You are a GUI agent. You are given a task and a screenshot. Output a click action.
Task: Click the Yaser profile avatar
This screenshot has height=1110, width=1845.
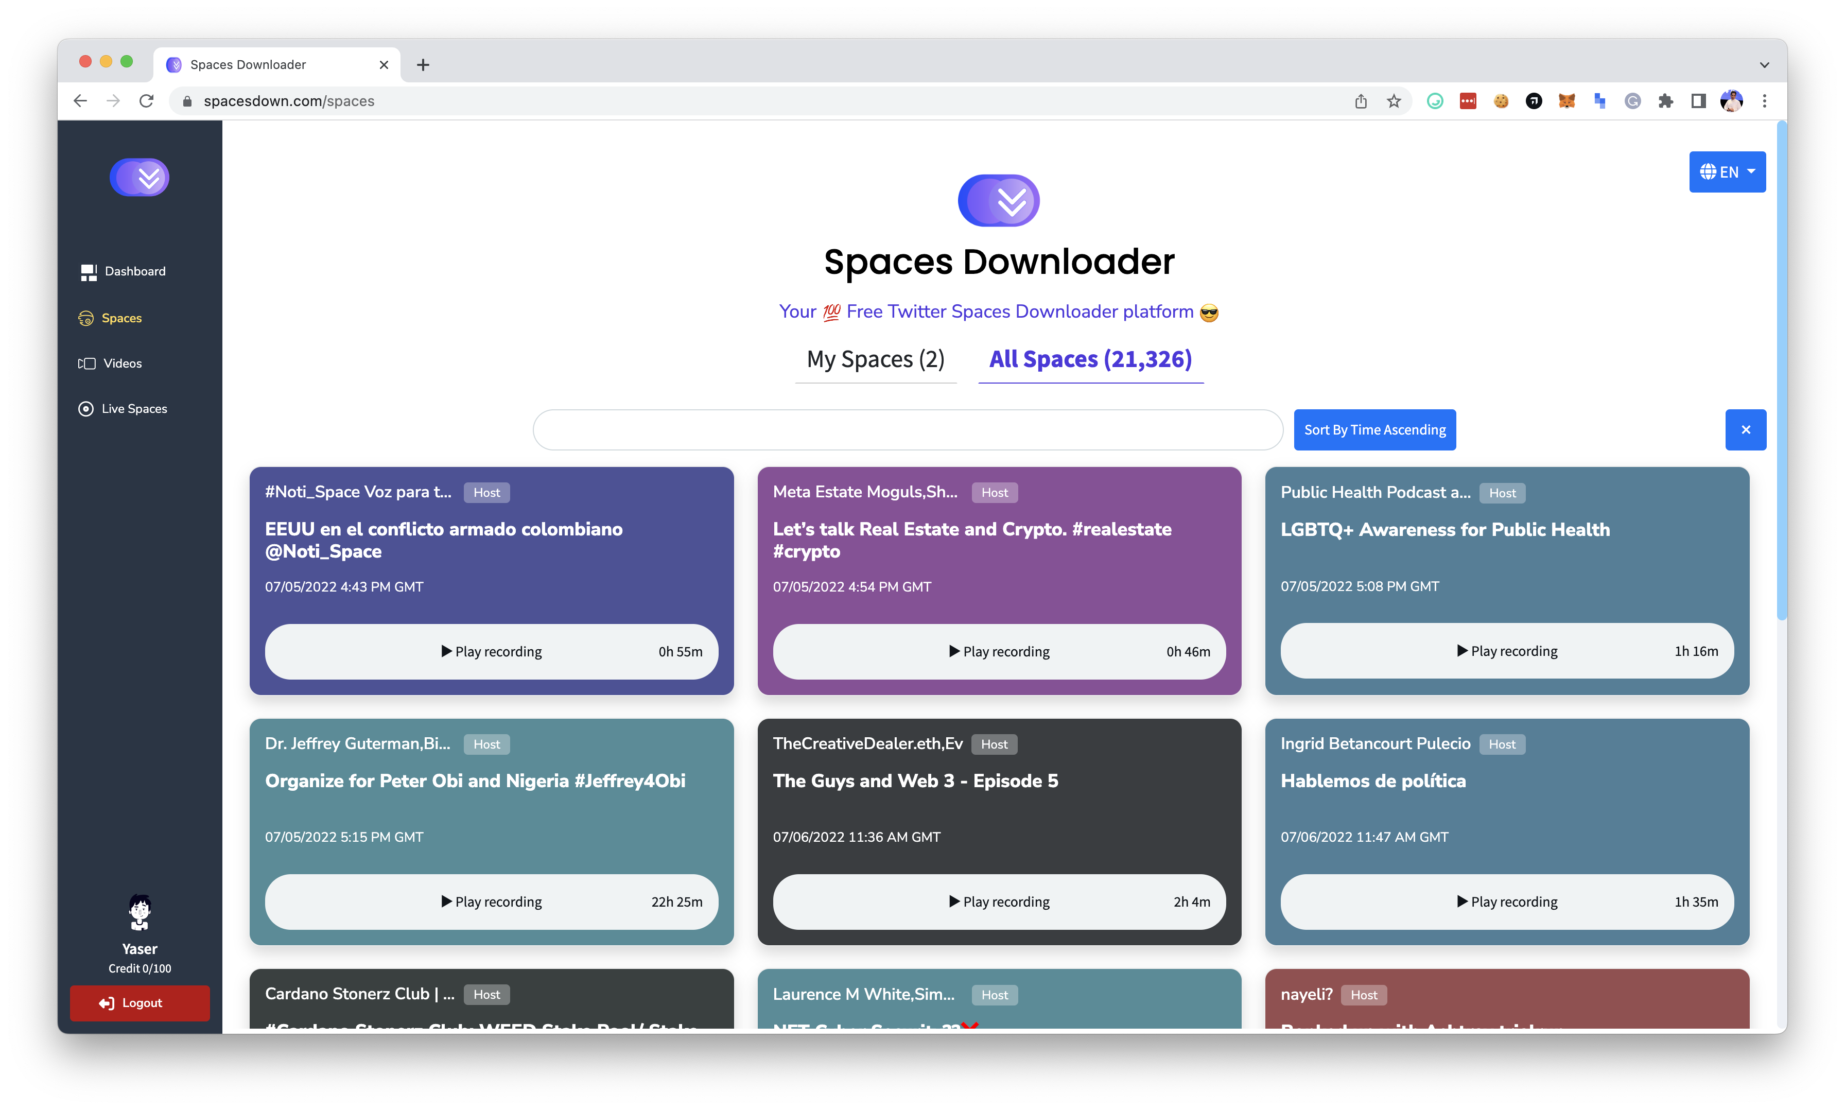point(140,912)
